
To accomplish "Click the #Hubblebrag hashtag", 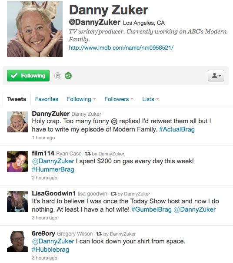I will [x=50, y=250].
